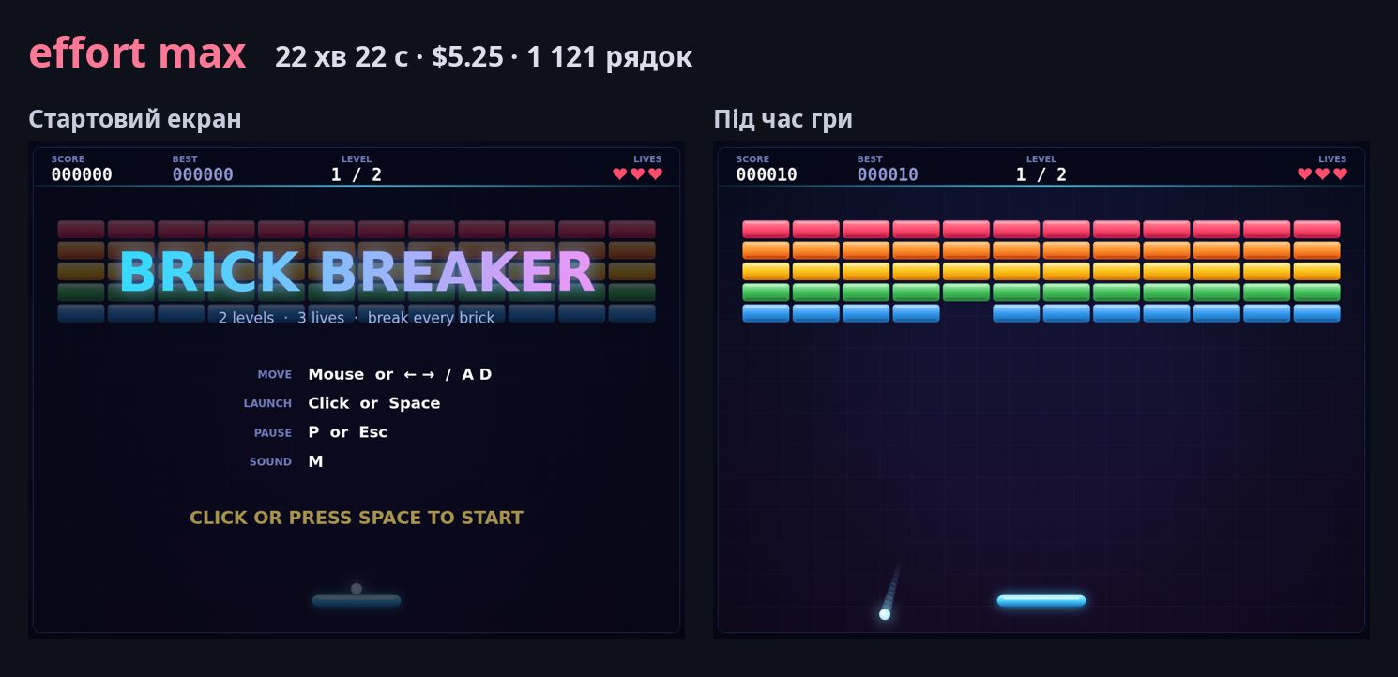The height and width of the screenshot is (677, 1398).
Task: Click the gray ball resting on the start screen paddle
Action: click(357, 589)
